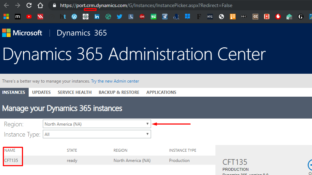
Task: Sort by the INSTANCE TYPE column header
Action: click(183, 150)
